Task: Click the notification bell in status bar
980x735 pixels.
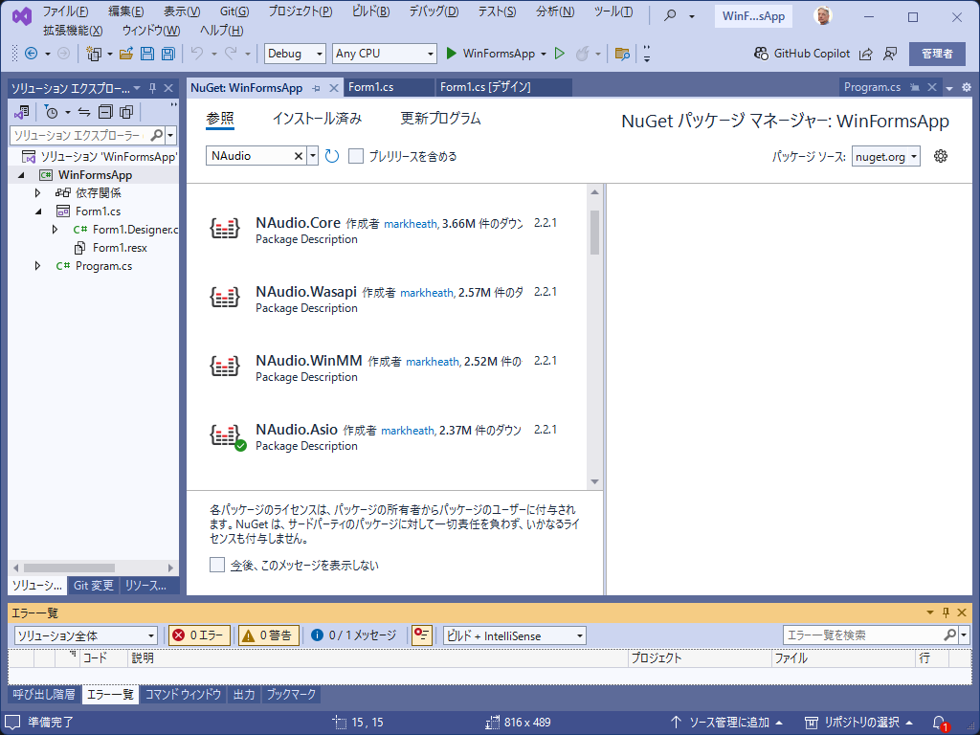Action: point(940,723)
